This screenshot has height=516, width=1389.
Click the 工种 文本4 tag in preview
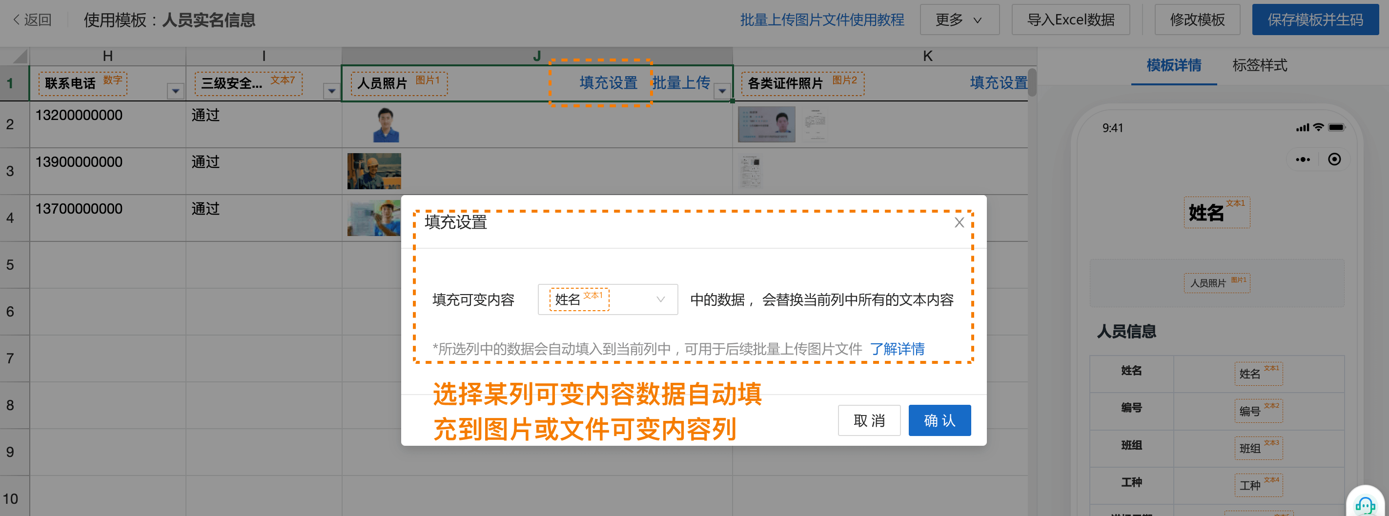1258,485
